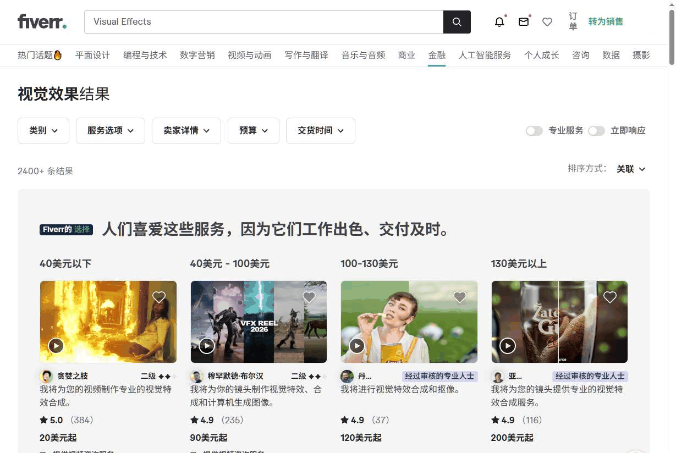The image size is (676, 453).
Task: Open gig 我将为您的镜头提供专业的视觉特效合成服务
Action: coord(557,396)
